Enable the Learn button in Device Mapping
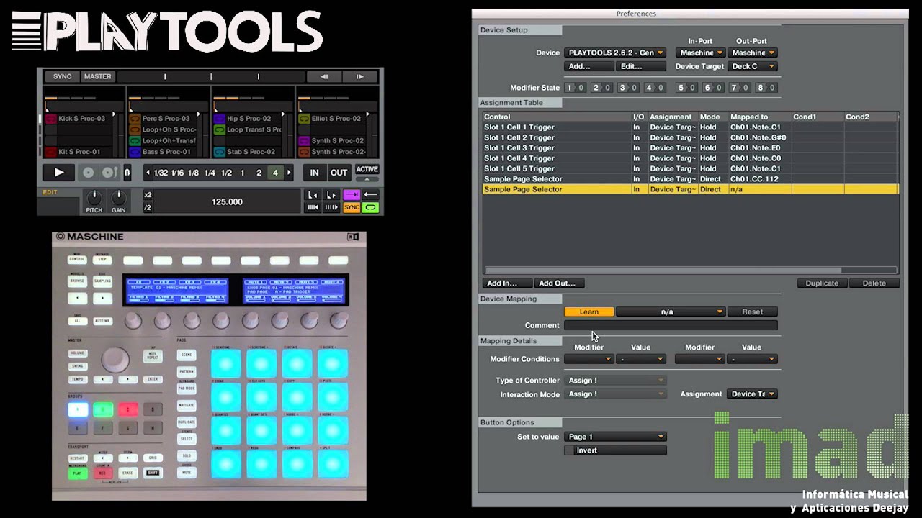Viewport: 922px width, 518px height. (x=588, y=312)
